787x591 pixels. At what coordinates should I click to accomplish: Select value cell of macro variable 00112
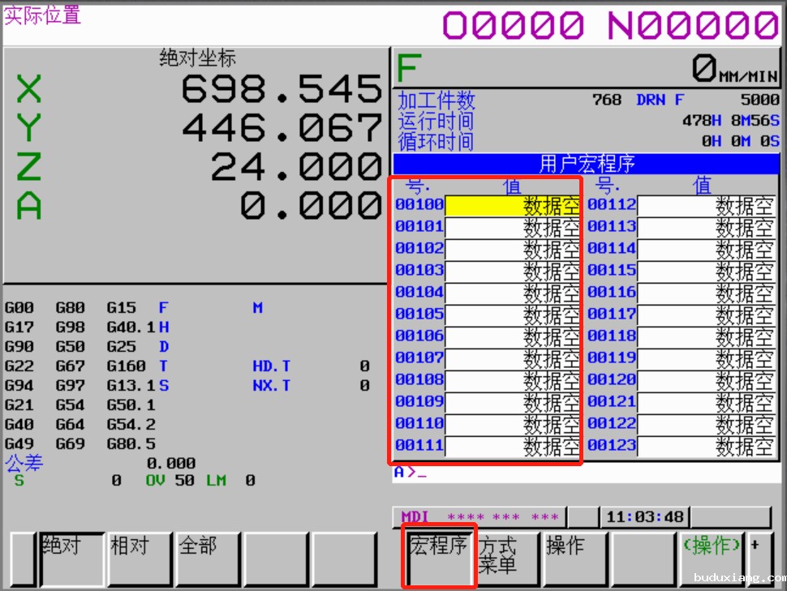coord(705,206)
